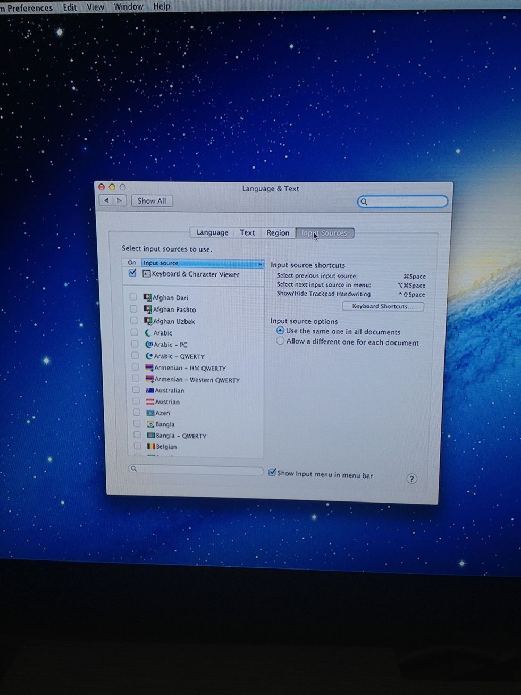Click the question mark help icon
This screenshot has width=521, height=695.
coord(411,479)
